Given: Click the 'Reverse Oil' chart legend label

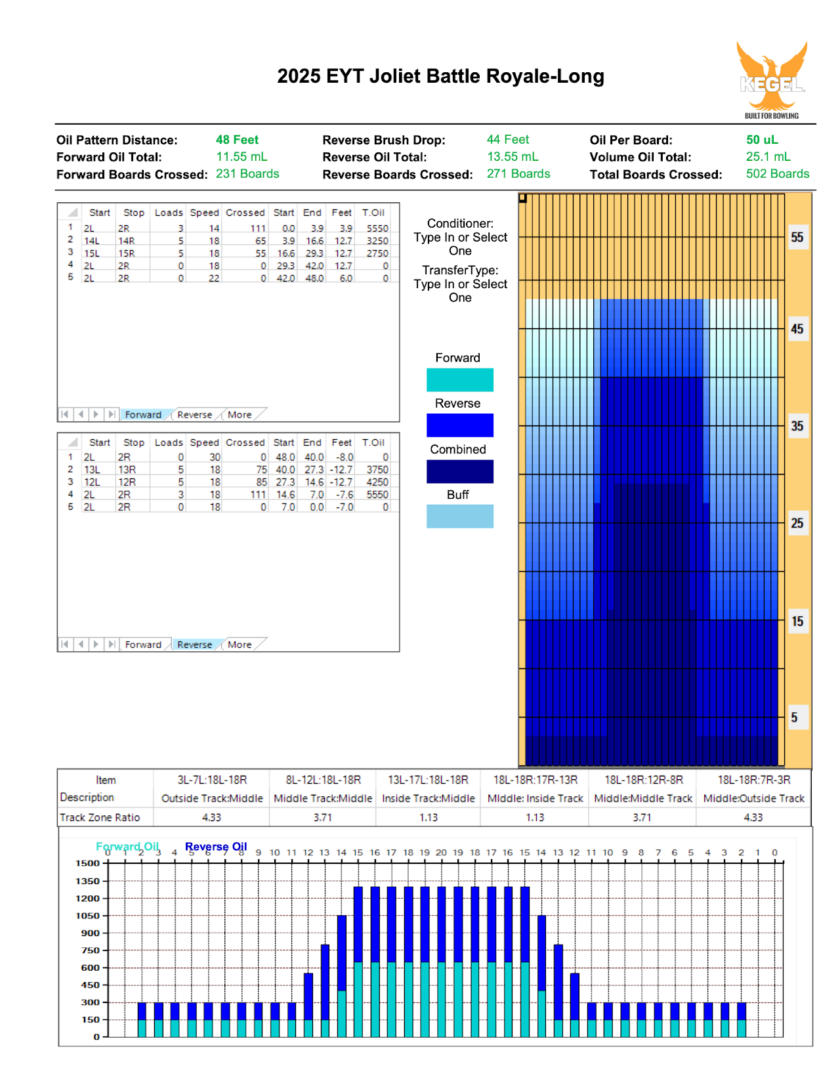Looking at the screenshot, I should tap(216, 847).
